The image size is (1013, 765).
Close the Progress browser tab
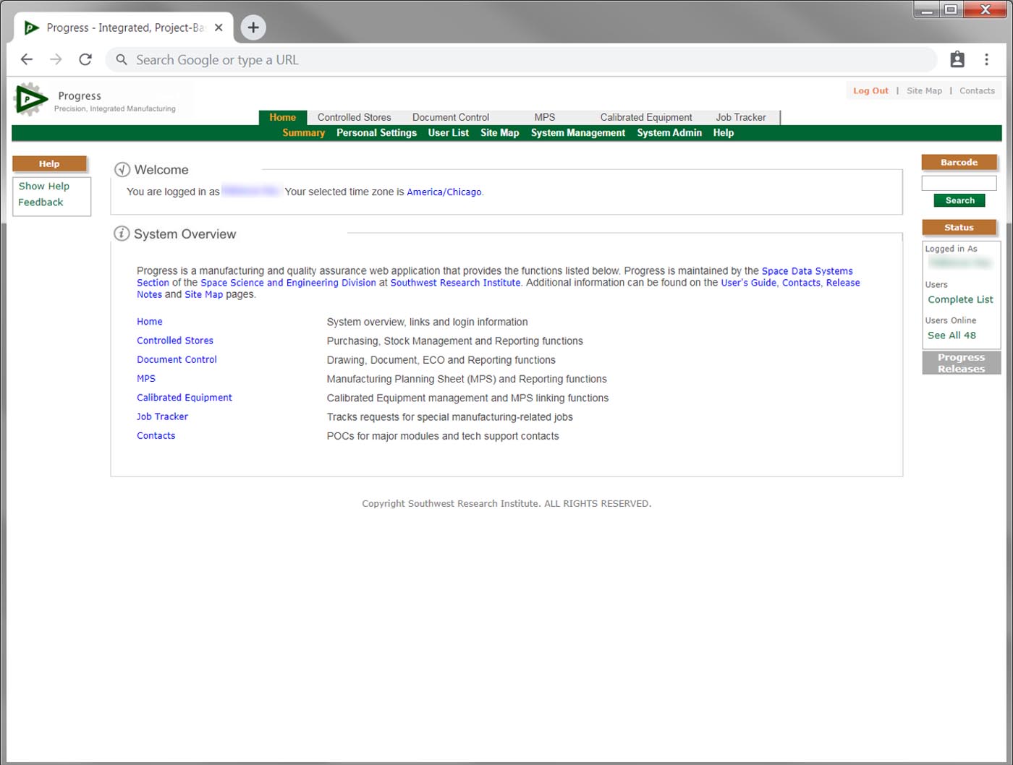coord(219,27)
